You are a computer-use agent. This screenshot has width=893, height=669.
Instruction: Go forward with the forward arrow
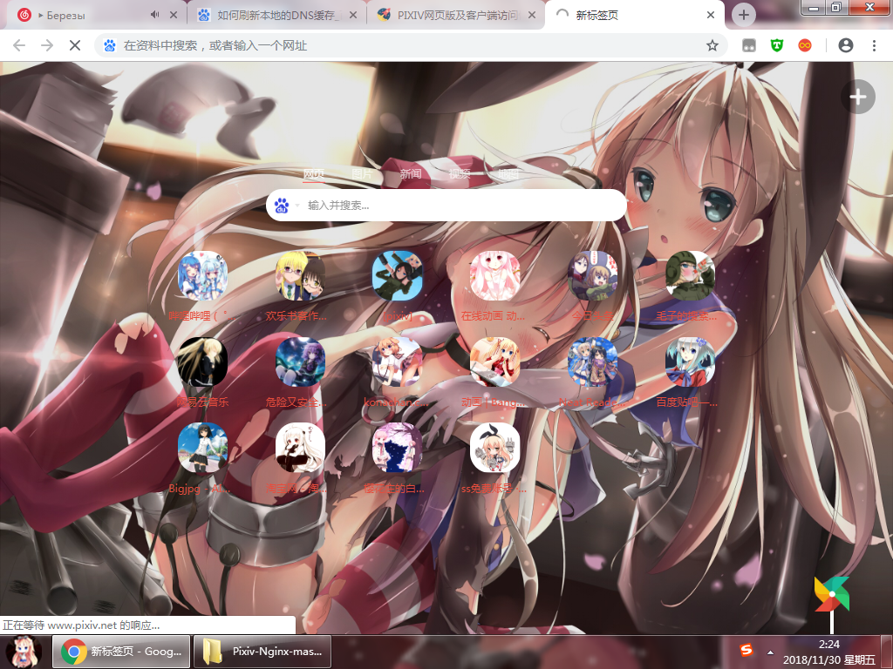tap(47, 45)
